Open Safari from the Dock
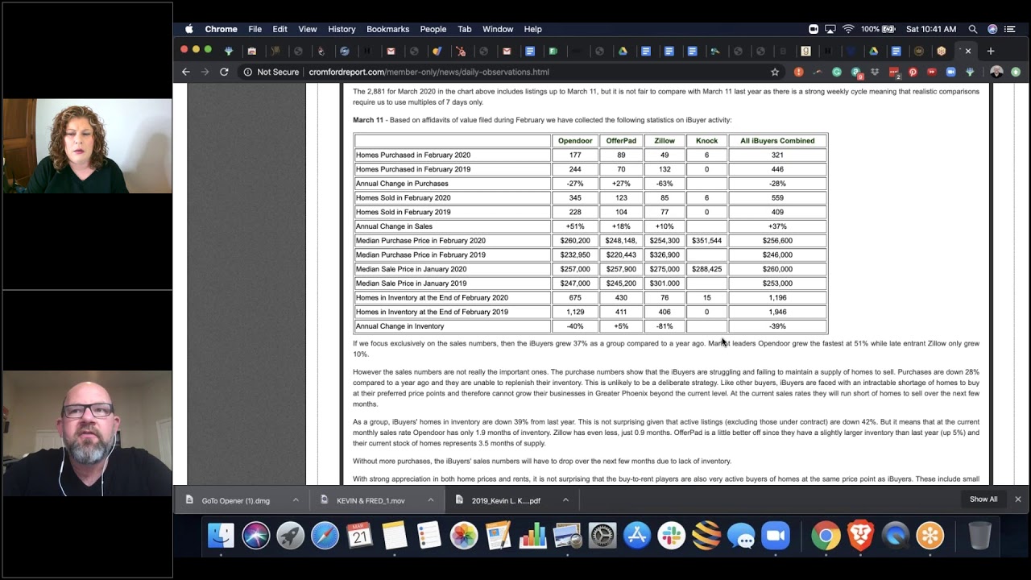Screen dimensions: 1031x580 tap(325, 536)
